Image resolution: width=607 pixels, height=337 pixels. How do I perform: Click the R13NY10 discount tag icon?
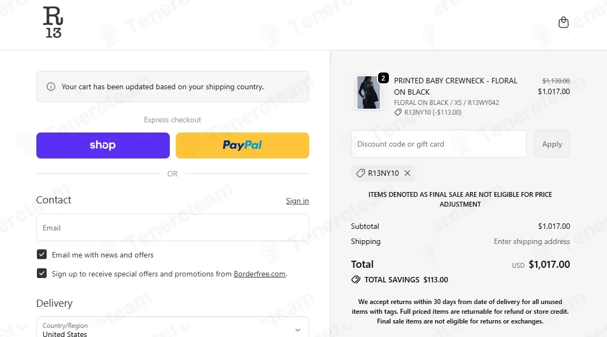360,173
